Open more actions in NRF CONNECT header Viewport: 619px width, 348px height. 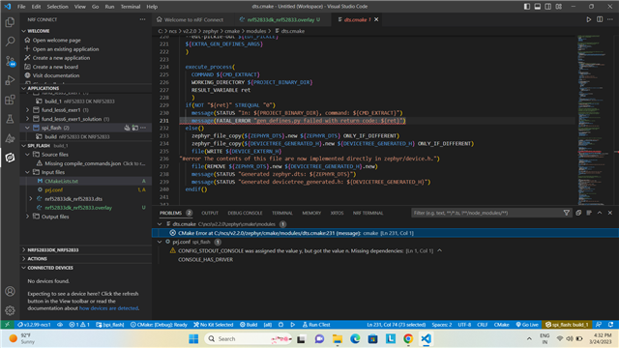[x=142, y=19]
